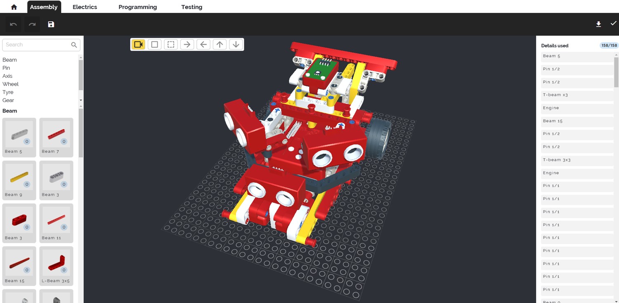Click the search magnifier icon
The width and height of the screenshot is (619, 303).
coord(74,45)
